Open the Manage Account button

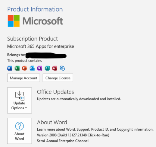[x=23, y=78]
